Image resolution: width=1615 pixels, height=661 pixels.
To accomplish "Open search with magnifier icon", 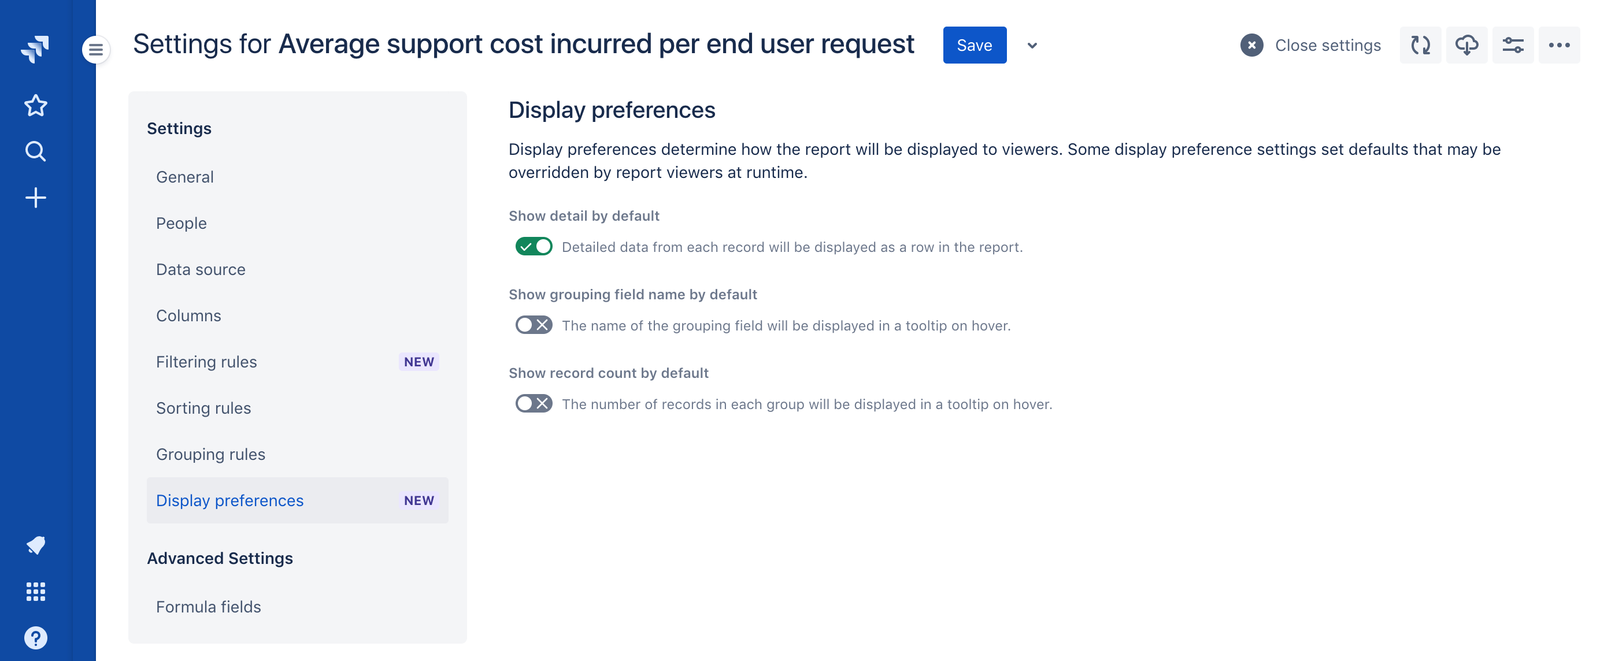I will tap(36, 151).
